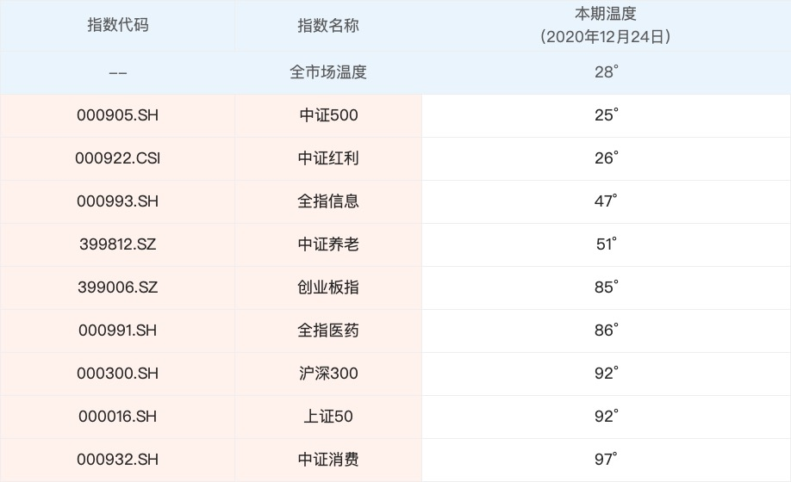Click index code 000922.CSI
This screenshot has height=482, width=791.
point(118,158)
